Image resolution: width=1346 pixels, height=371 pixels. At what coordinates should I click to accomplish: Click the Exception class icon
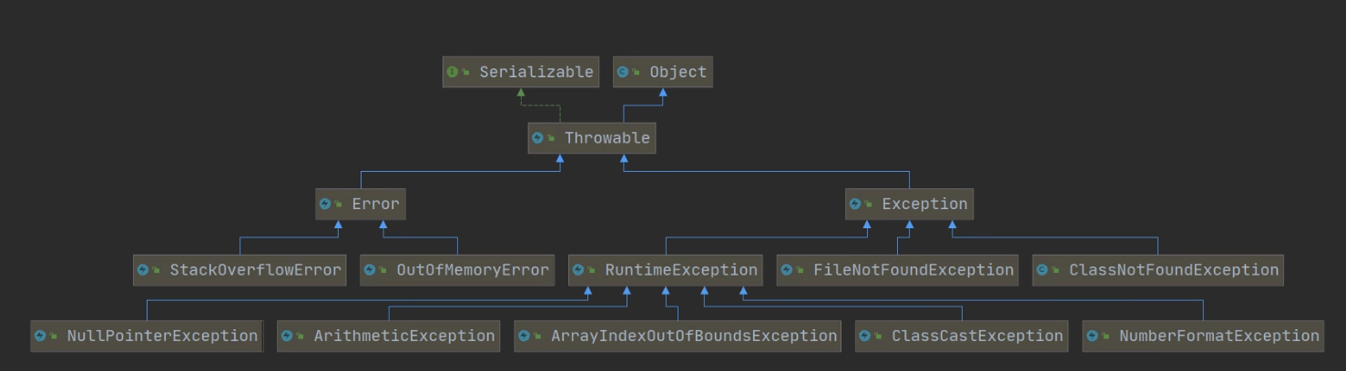tap(855, 205)
